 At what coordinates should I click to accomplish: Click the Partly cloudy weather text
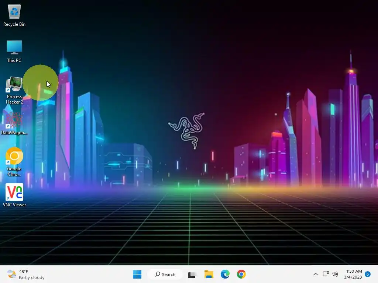32,277
